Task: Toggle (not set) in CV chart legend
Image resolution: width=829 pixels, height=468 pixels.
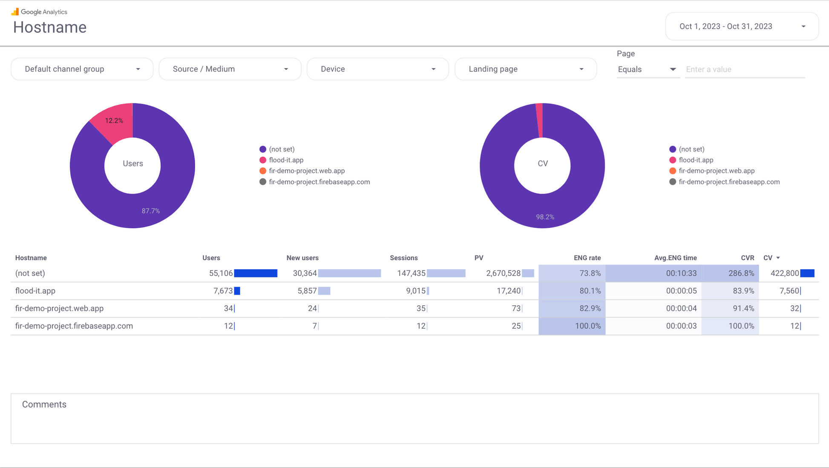Action: 691,149
